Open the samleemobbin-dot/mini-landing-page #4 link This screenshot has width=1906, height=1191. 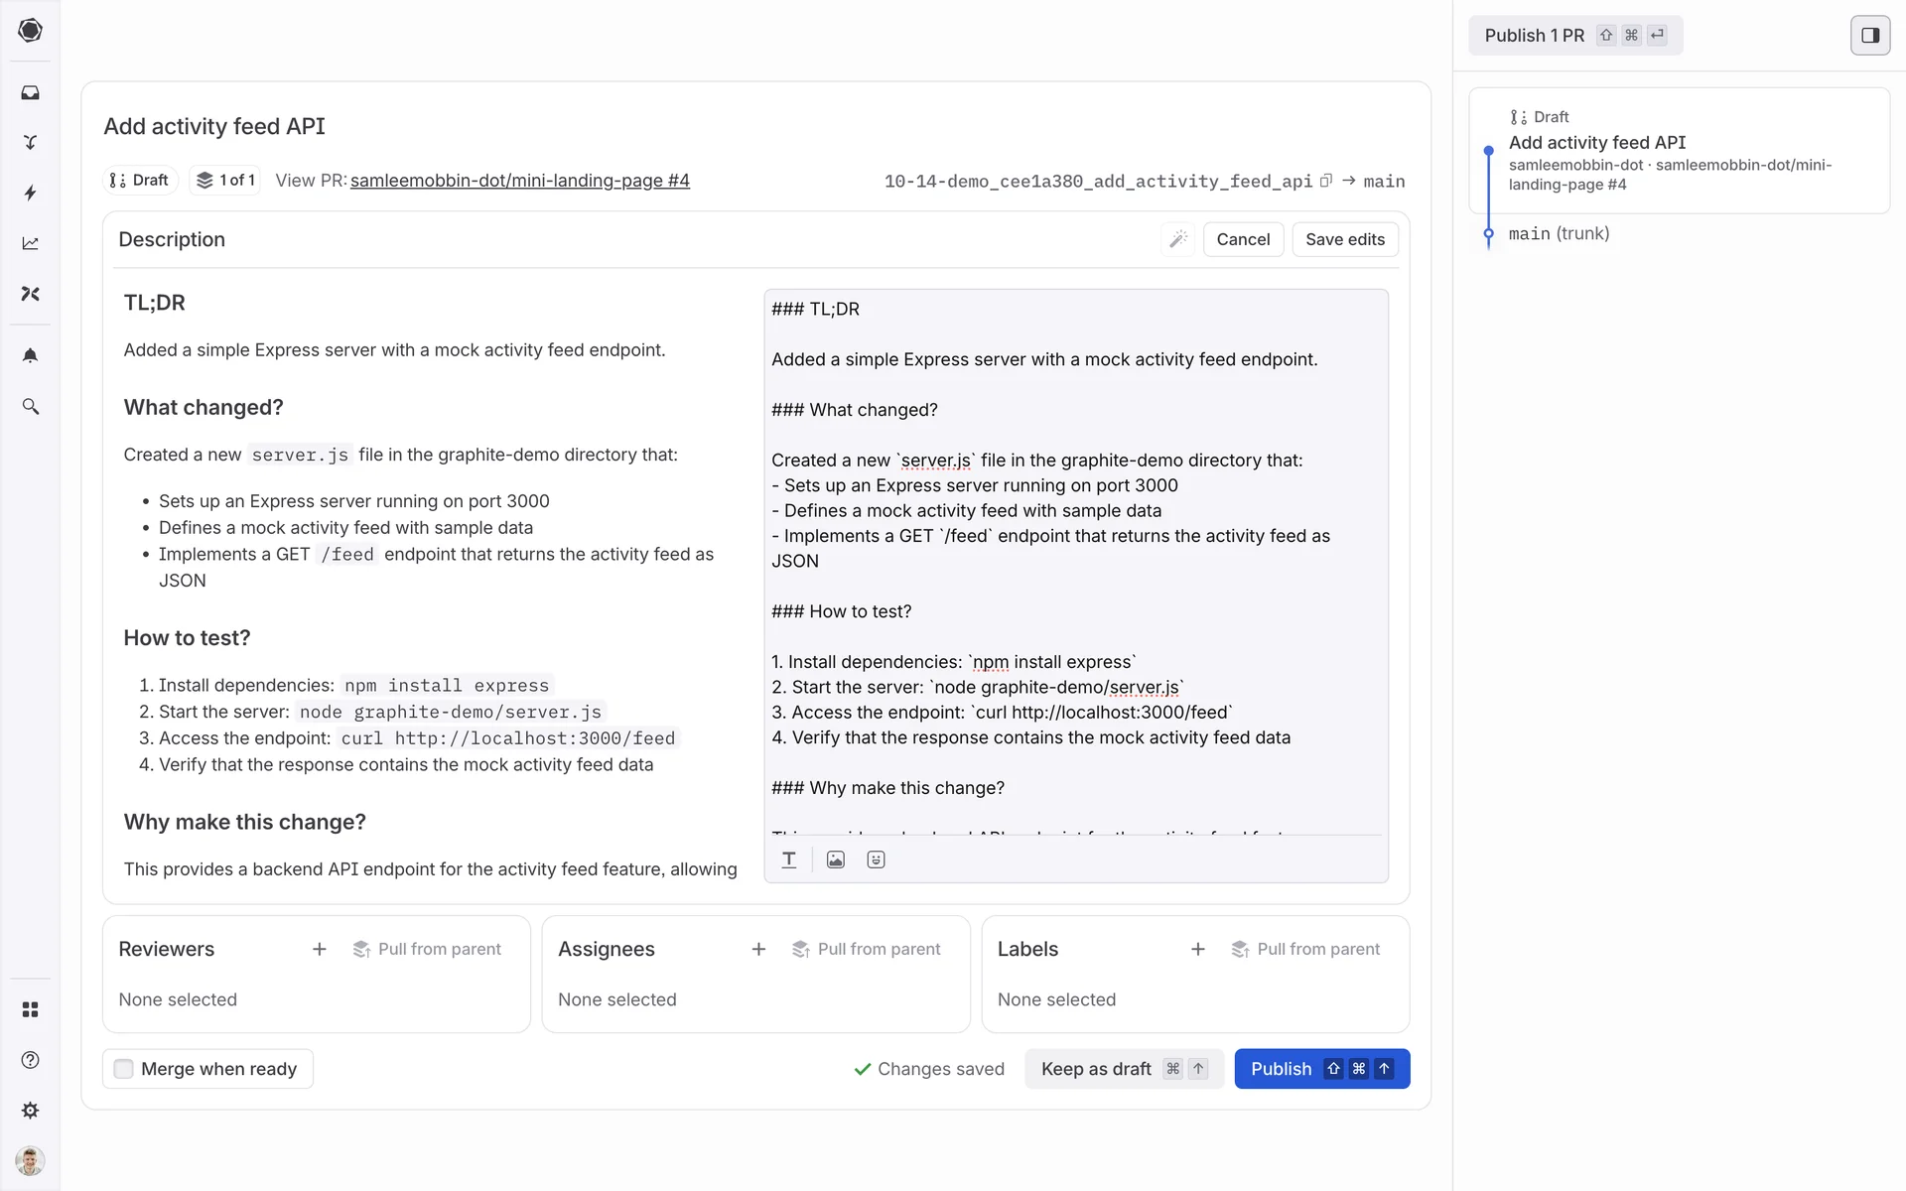click(x=519, y=181)
